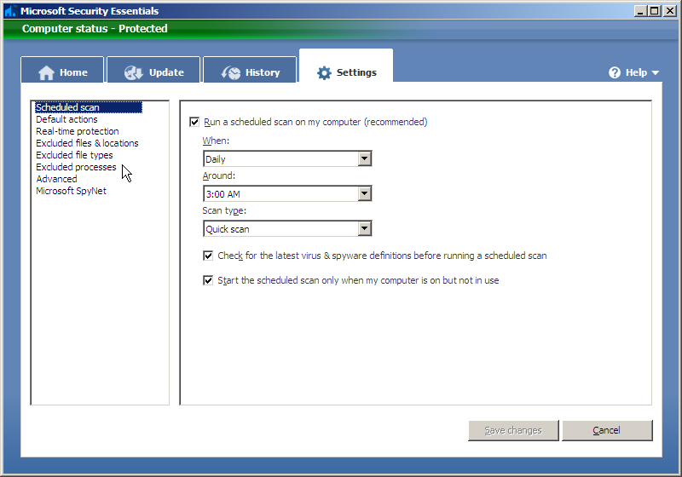This screenshot has height=477, width=682.
Task: Open Excluded files & locations settings
Action: [87, 143]
